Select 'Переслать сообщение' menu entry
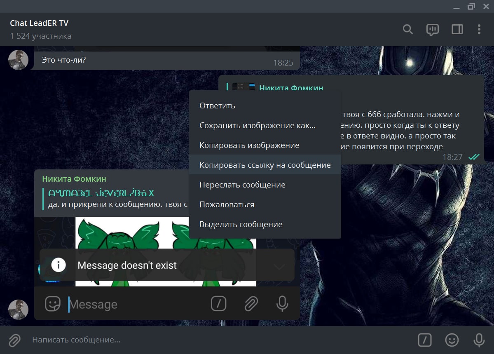494x354 pixels. (x=265, y=185)
